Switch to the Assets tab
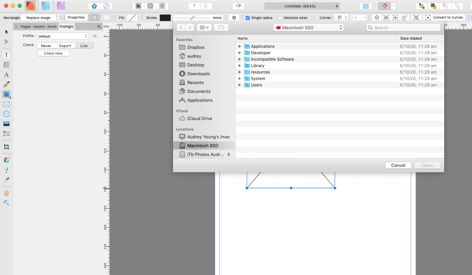 click(39, 26)
